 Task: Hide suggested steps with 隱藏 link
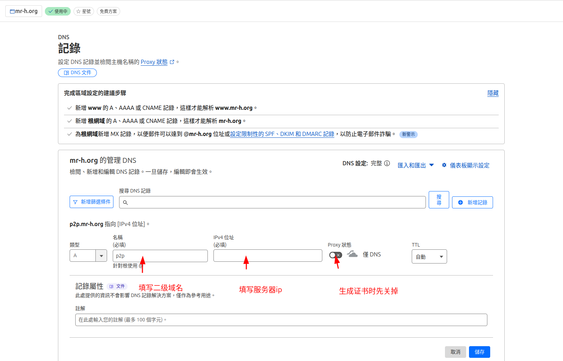click(493, 93)
